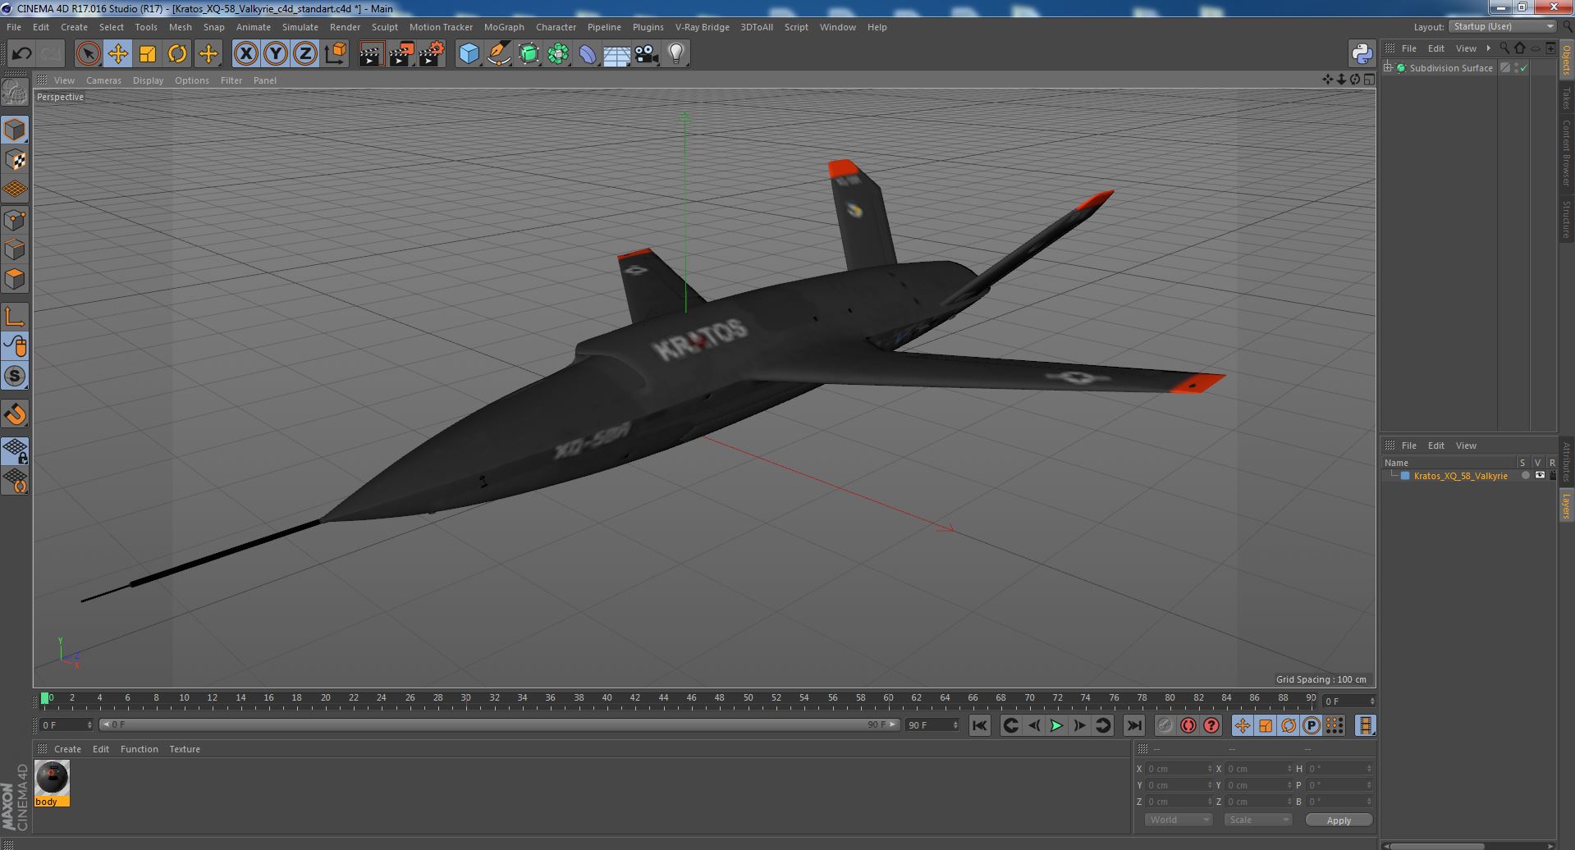The height and width of the screenshot is (850, 1575).
Task: Open the Layers manager View menu
Action: pyautogui.click(x=1466, y=446)
